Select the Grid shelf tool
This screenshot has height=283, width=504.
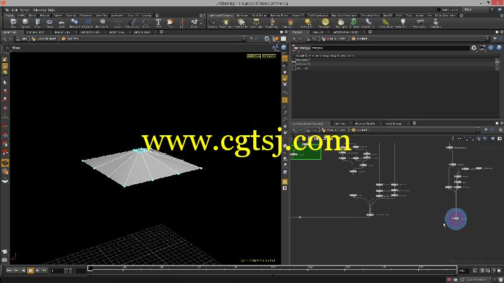[62, 23]
